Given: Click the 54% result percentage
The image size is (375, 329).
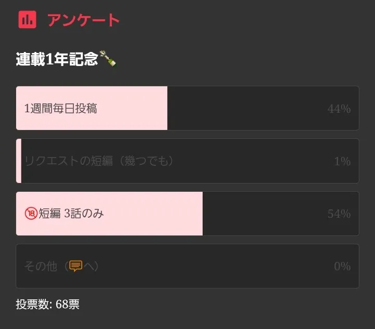Looking at the screenshot, I should point(339,214).
